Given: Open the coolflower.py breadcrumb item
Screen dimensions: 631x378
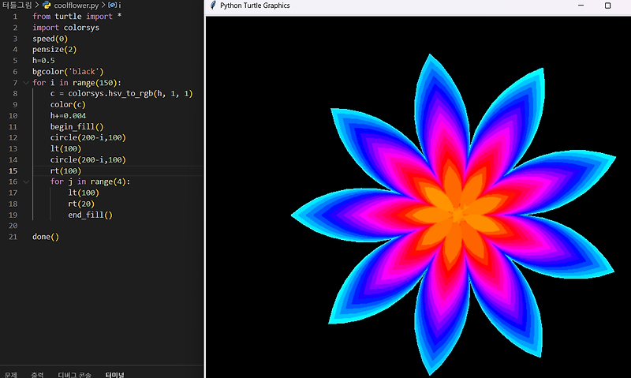Looking at the screenshot, I should (76, 6).
